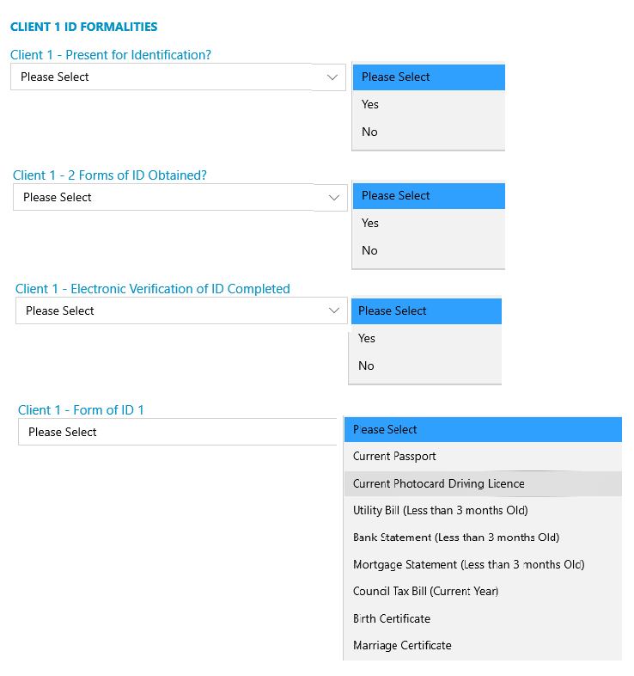Open the Form of ID 1 combo box

178,432
